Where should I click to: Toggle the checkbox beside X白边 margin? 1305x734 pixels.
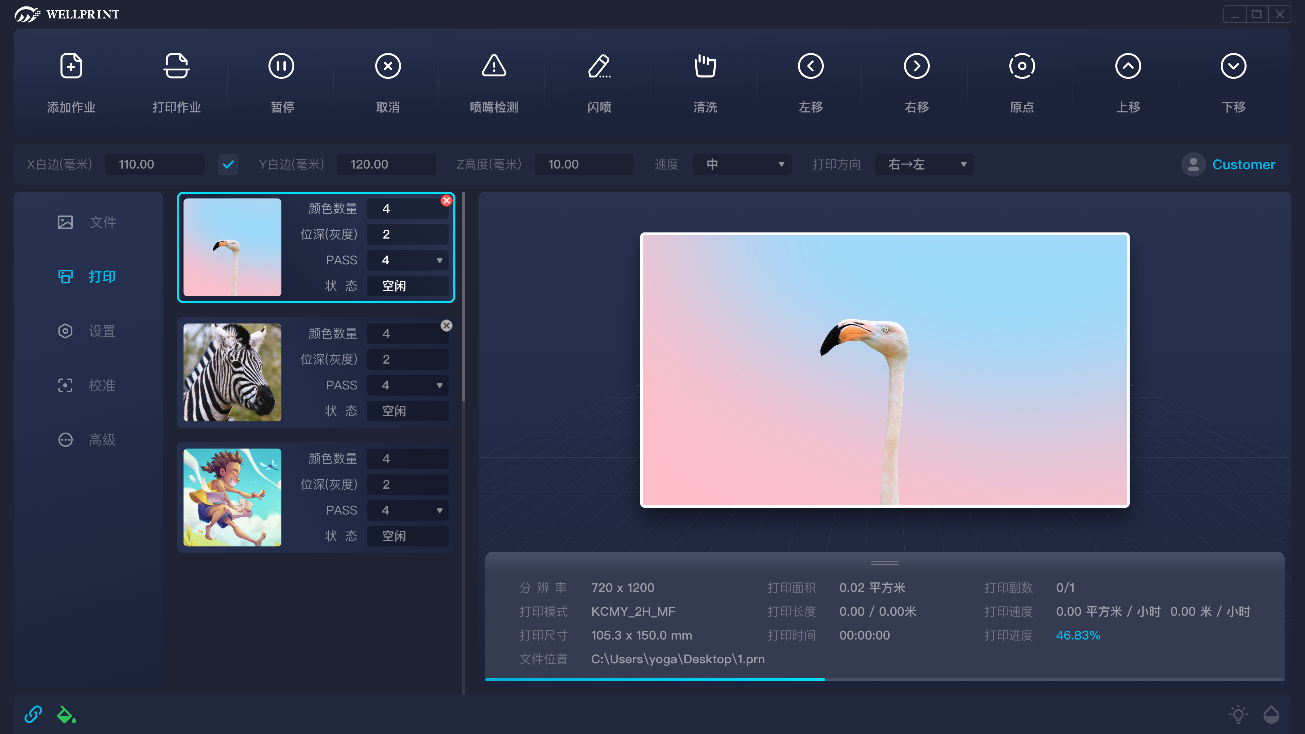[x=228, y=164]
